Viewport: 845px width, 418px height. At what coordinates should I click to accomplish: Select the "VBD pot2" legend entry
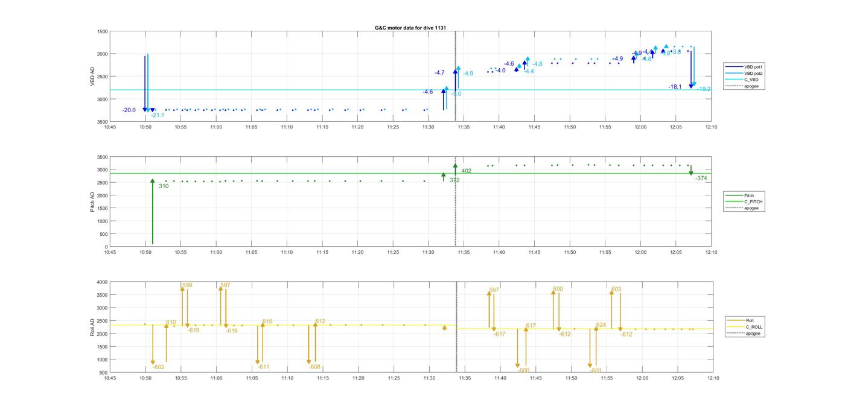pos(744,74)
